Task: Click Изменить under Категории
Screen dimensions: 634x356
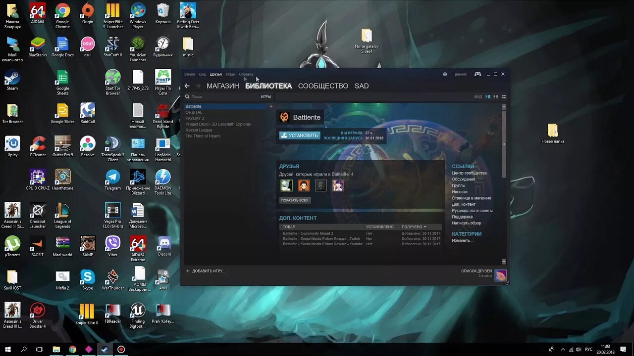Action: [x=463, y=241]
